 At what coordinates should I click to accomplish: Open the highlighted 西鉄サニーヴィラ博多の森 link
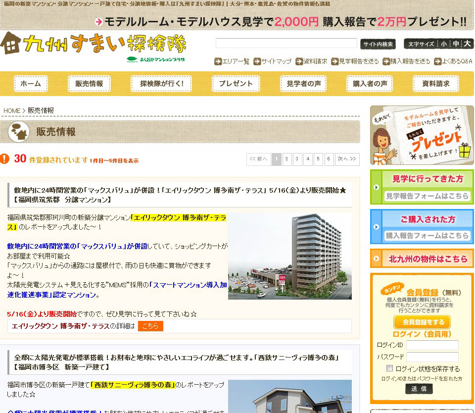(x=133, y=385)
